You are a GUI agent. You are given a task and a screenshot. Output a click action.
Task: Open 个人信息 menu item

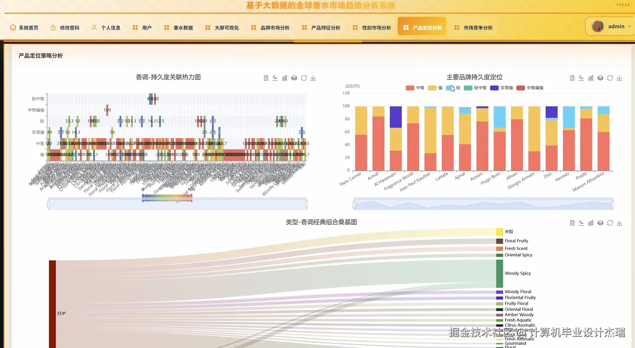point(106,27)
